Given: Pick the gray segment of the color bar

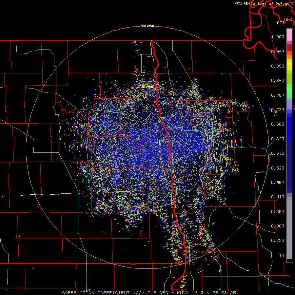Looking at the screenshot, I should pyautogui.click(x=289, y=228).
